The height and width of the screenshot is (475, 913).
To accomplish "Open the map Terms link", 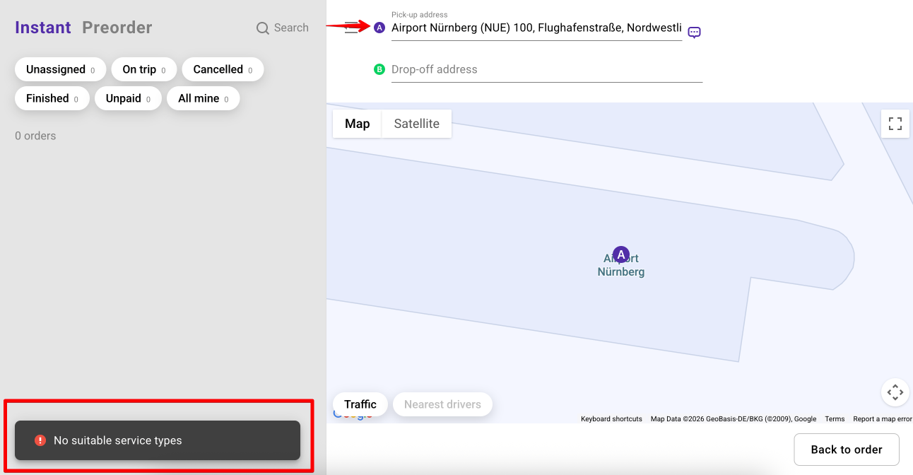I will tap(835, 419).
